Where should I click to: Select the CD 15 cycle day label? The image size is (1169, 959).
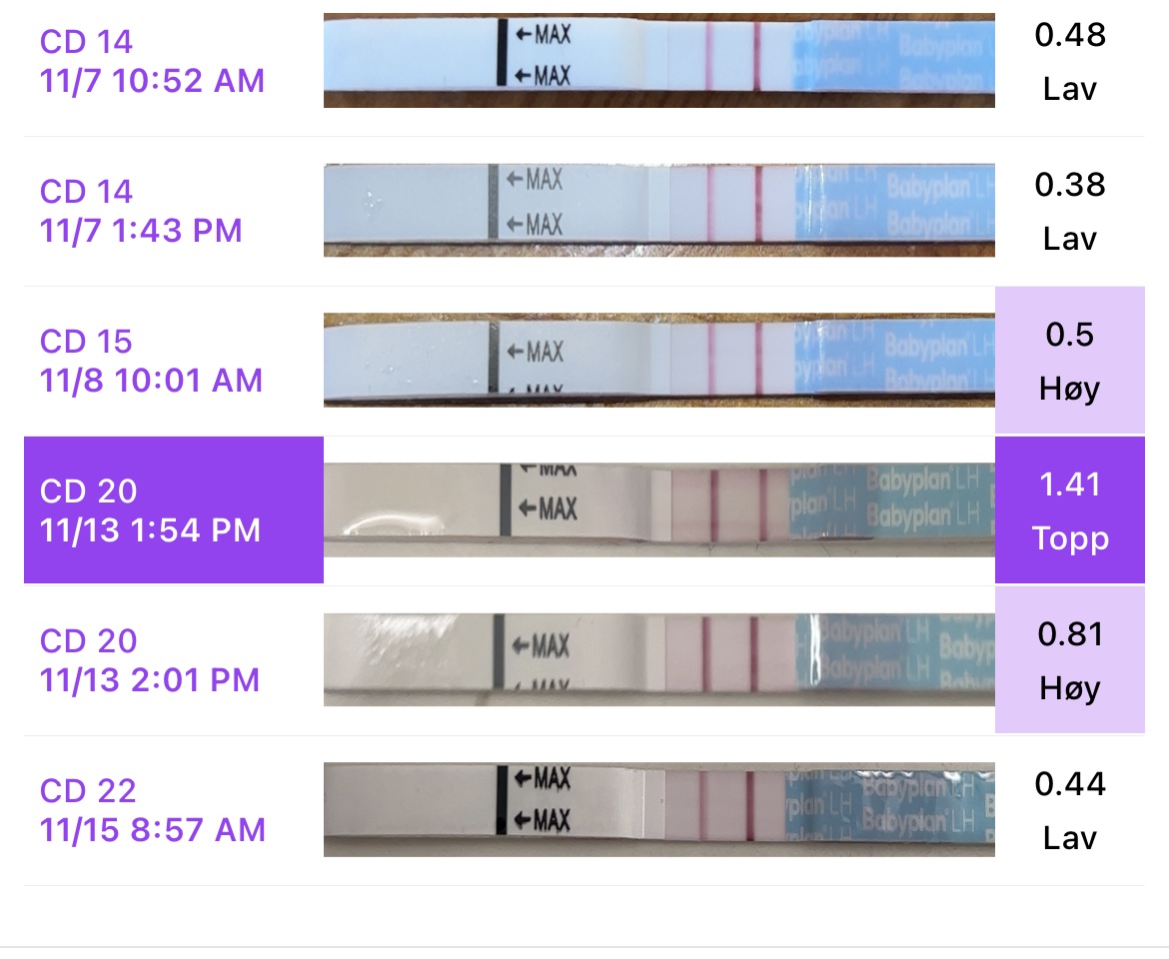coord(86,341)
